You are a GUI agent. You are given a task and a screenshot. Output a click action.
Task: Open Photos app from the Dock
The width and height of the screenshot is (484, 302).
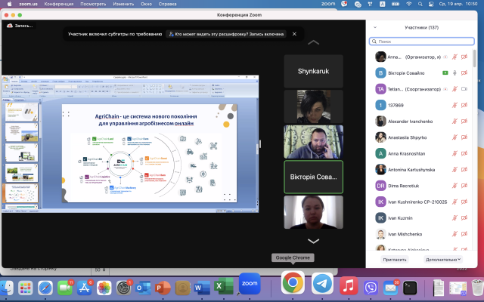tap(104, 288)
